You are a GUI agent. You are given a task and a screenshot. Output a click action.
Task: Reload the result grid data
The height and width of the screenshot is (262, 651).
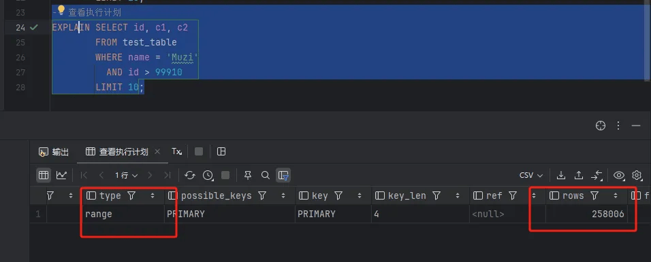tap(190, 176)
